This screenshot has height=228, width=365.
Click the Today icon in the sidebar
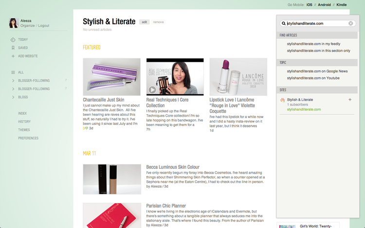click(x=13, y=40)
